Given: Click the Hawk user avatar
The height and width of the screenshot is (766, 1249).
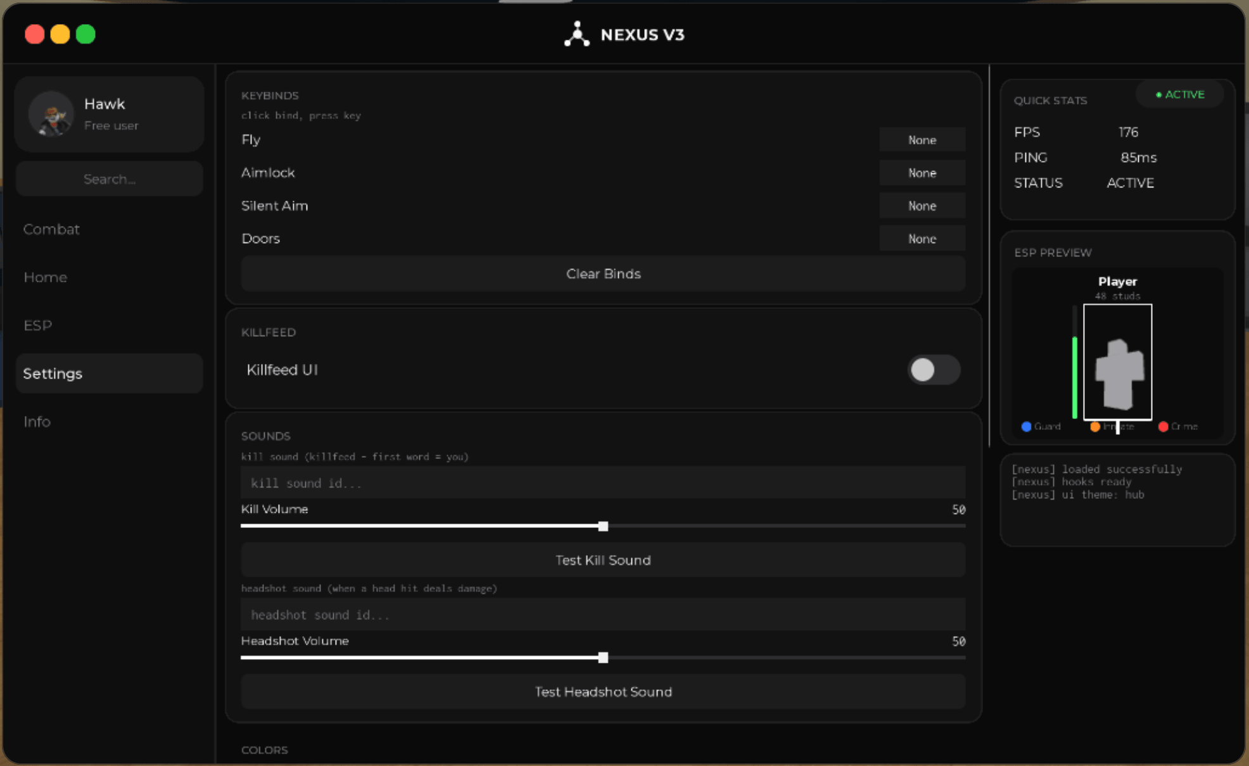Looking at the screenshot, I should [x=51, y=114].
